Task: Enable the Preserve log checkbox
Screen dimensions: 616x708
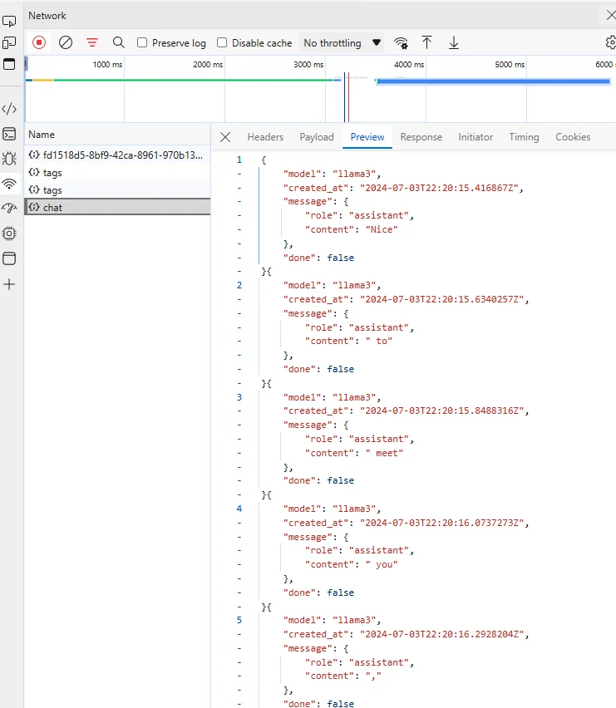Action: 142,42
